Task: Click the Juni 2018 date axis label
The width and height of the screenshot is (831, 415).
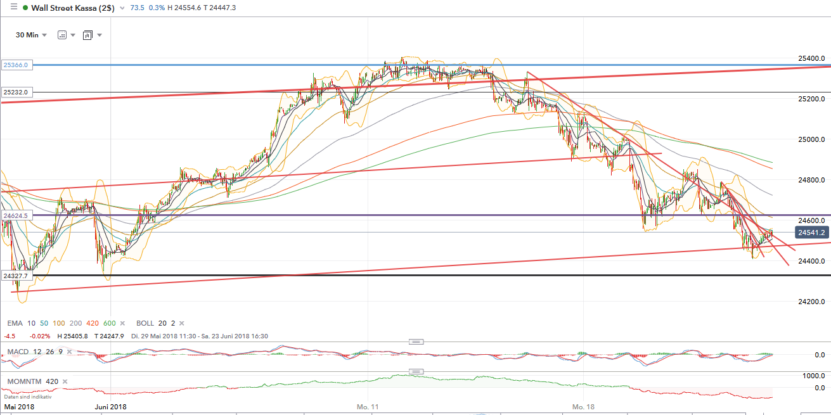Action: [110, 407]
